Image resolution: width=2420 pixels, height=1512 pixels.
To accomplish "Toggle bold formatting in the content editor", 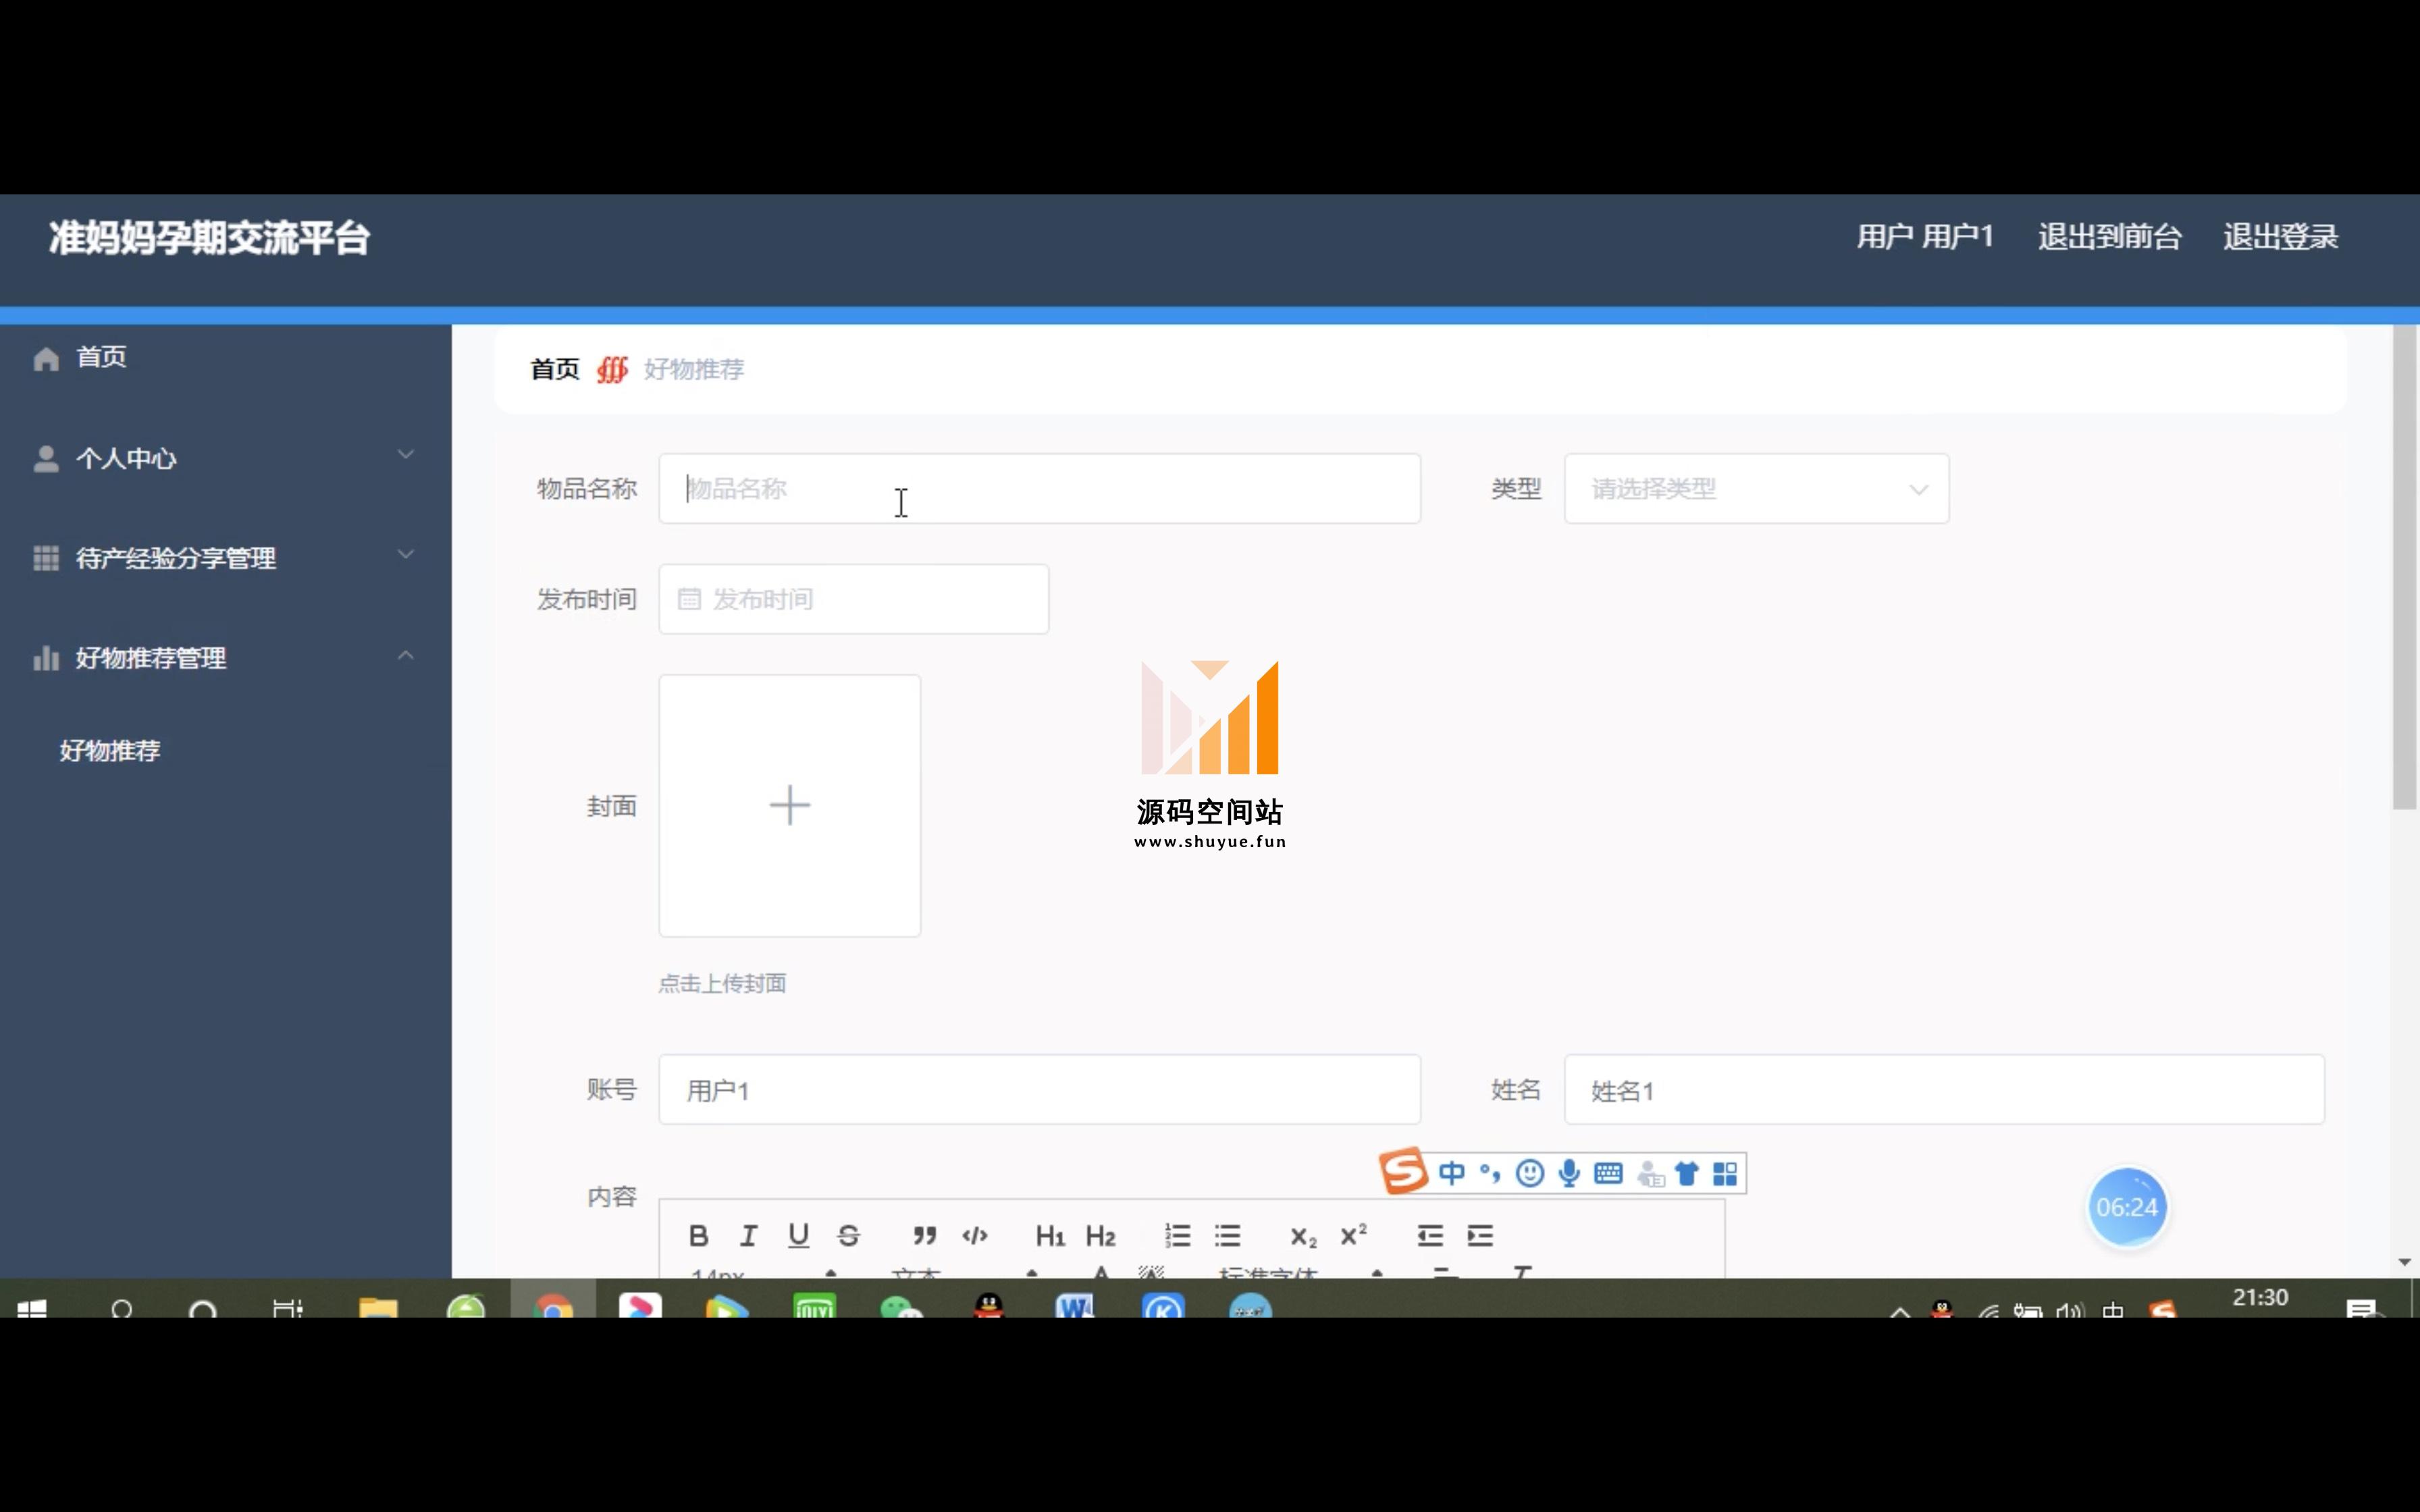I will (699, 1236).
